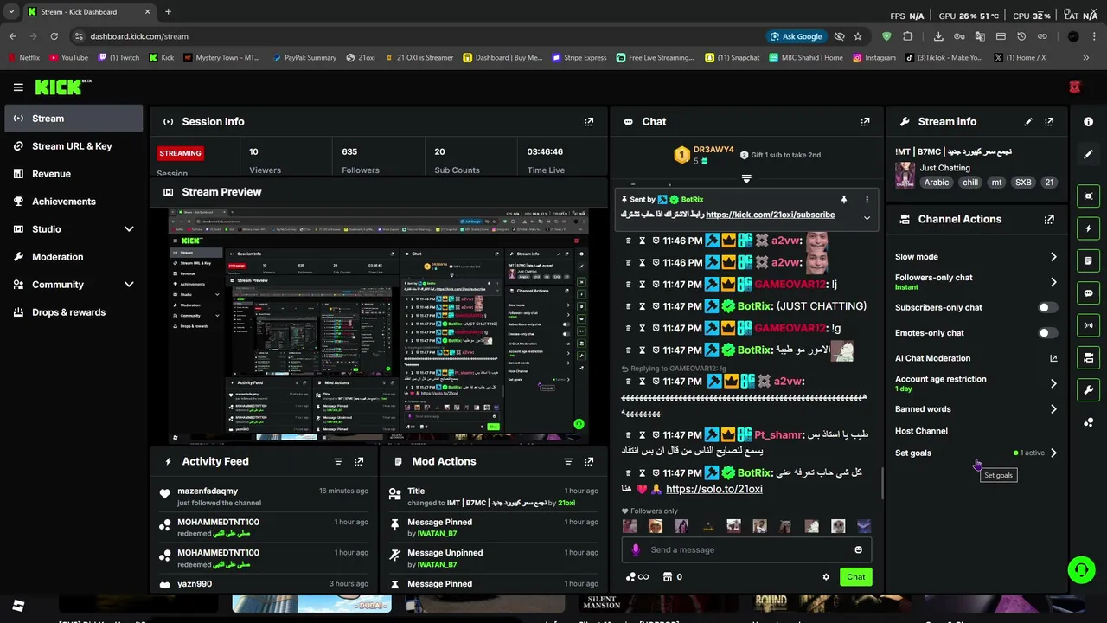The image size is (1107, 623).
Task: Open Account age restriction chevron
Action: point(1053,384)
